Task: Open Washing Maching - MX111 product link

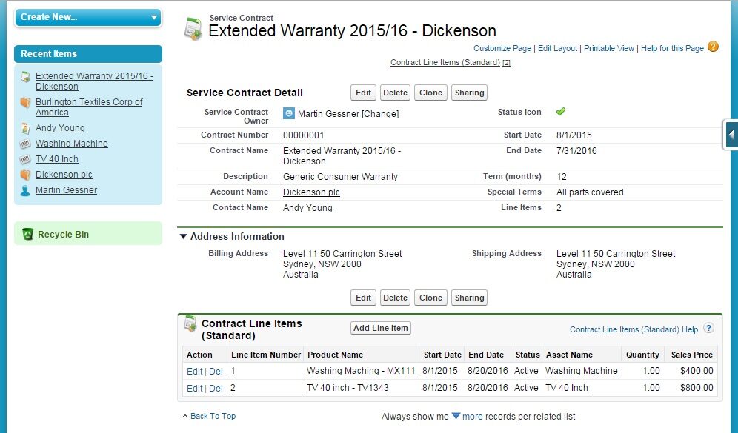Action: (x=361, y=371)
